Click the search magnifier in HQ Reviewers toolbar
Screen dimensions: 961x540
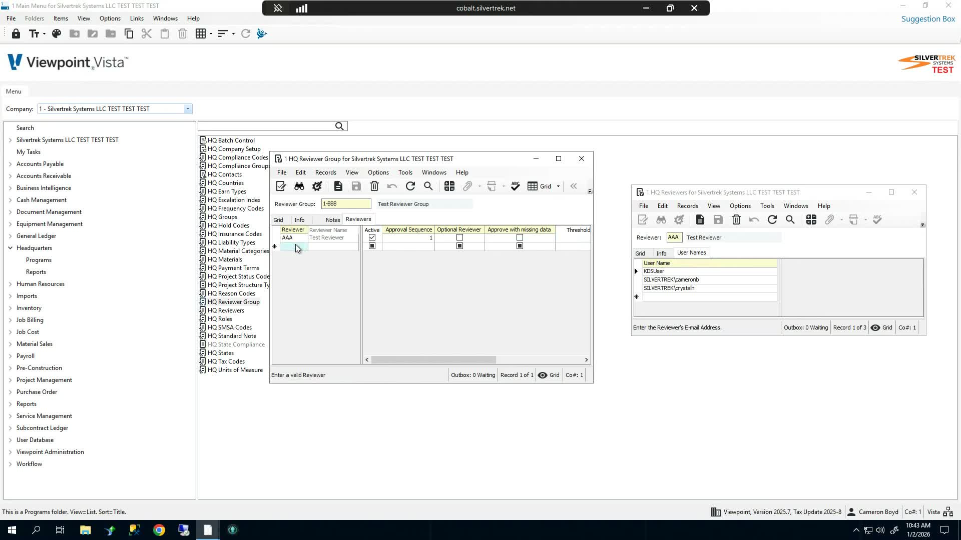click(790, 220)
